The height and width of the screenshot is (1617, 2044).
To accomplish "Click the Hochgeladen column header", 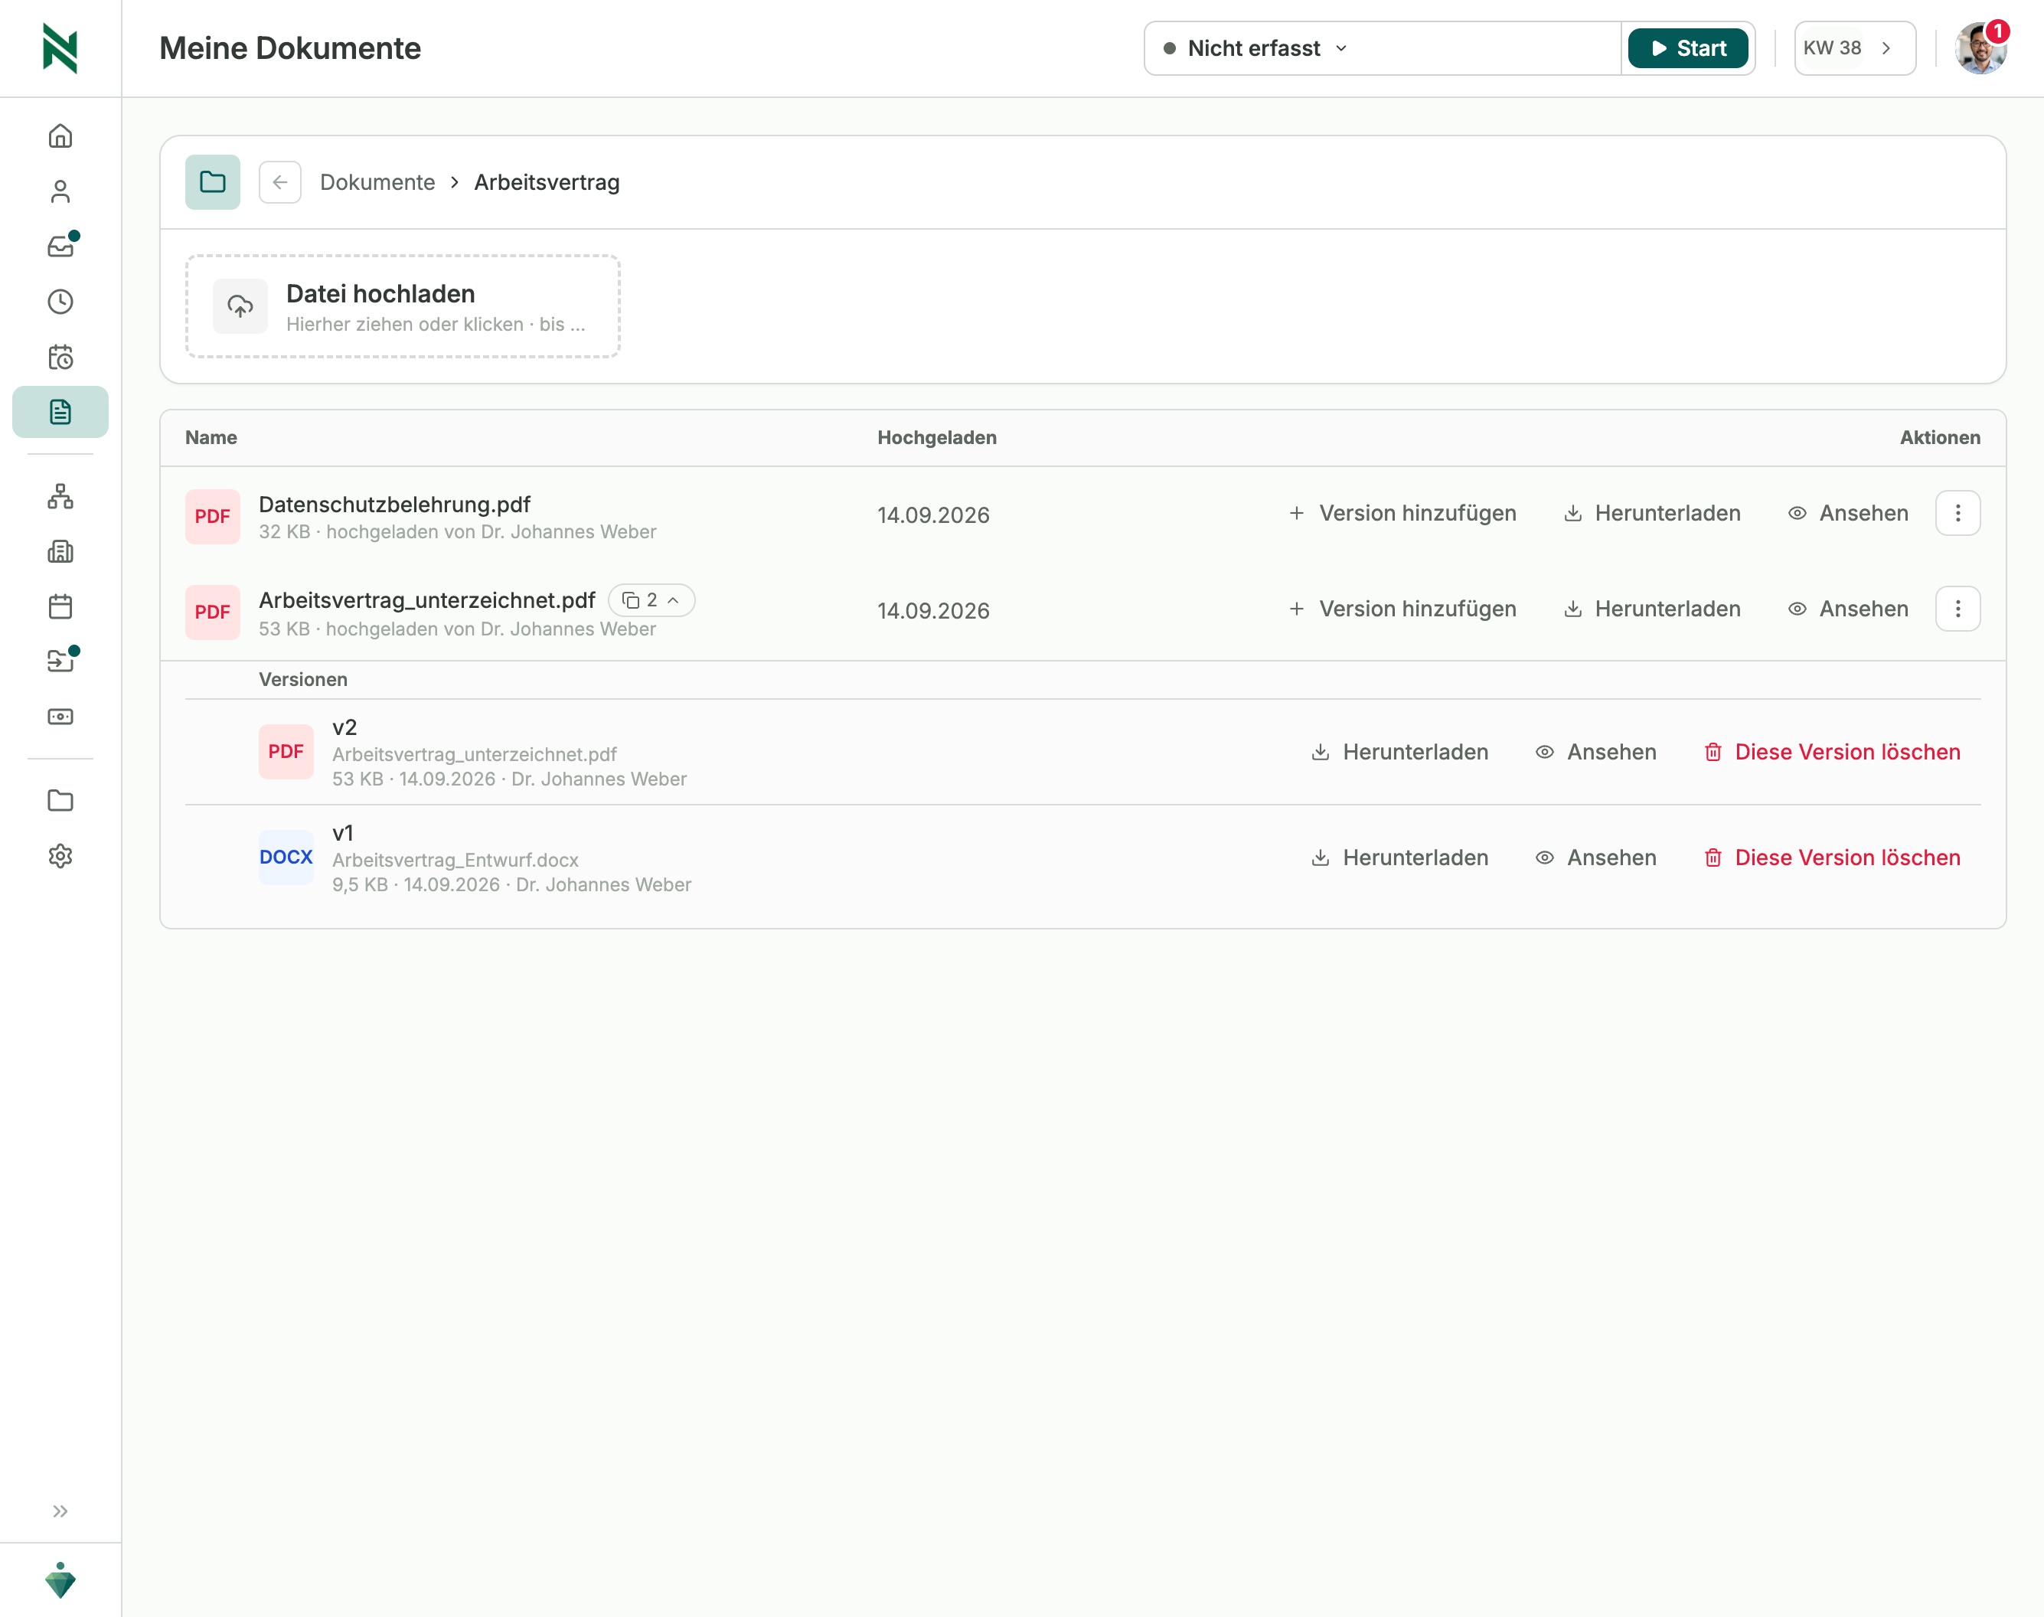I will [937, 437].
